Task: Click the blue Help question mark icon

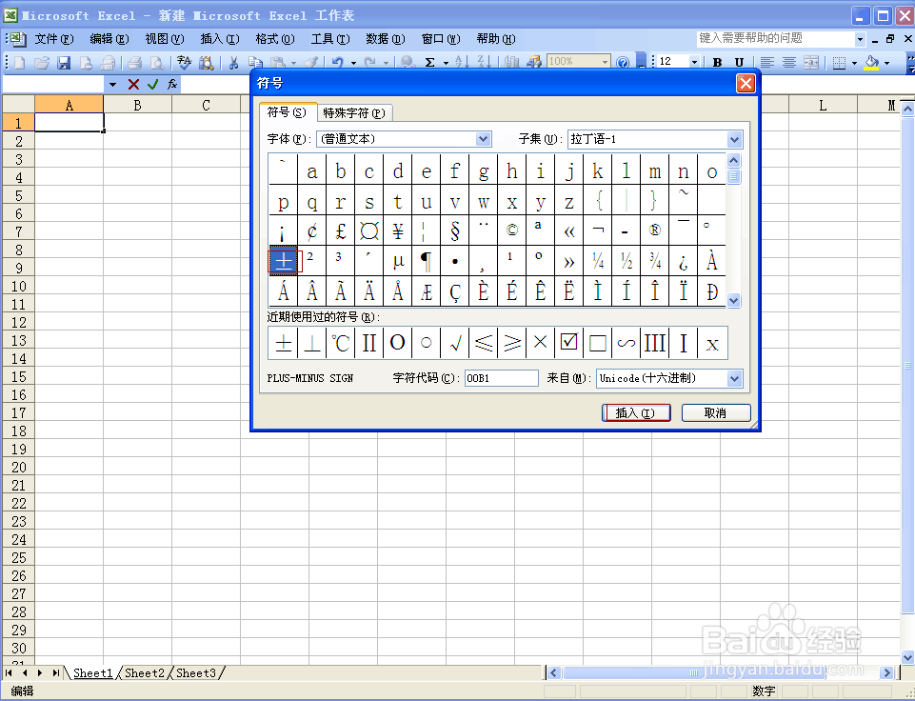Action: tap(624, 63)
